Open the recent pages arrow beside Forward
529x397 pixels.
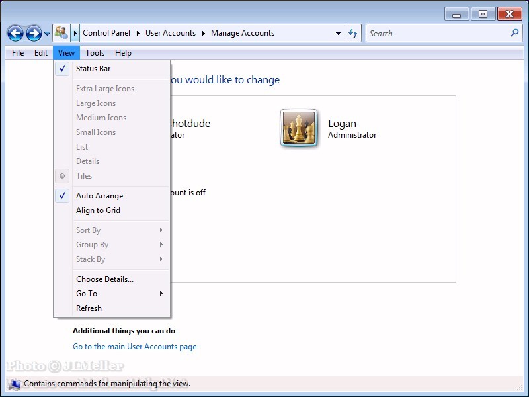[x=47, y=34]
